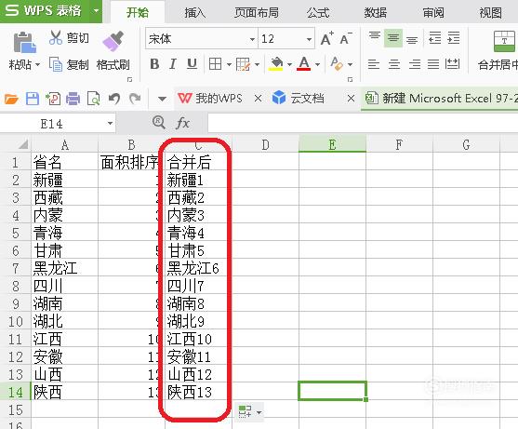Open the 公式 ribbon tab
Viewport: 518px width, 429px height.
tap(318, 12)
